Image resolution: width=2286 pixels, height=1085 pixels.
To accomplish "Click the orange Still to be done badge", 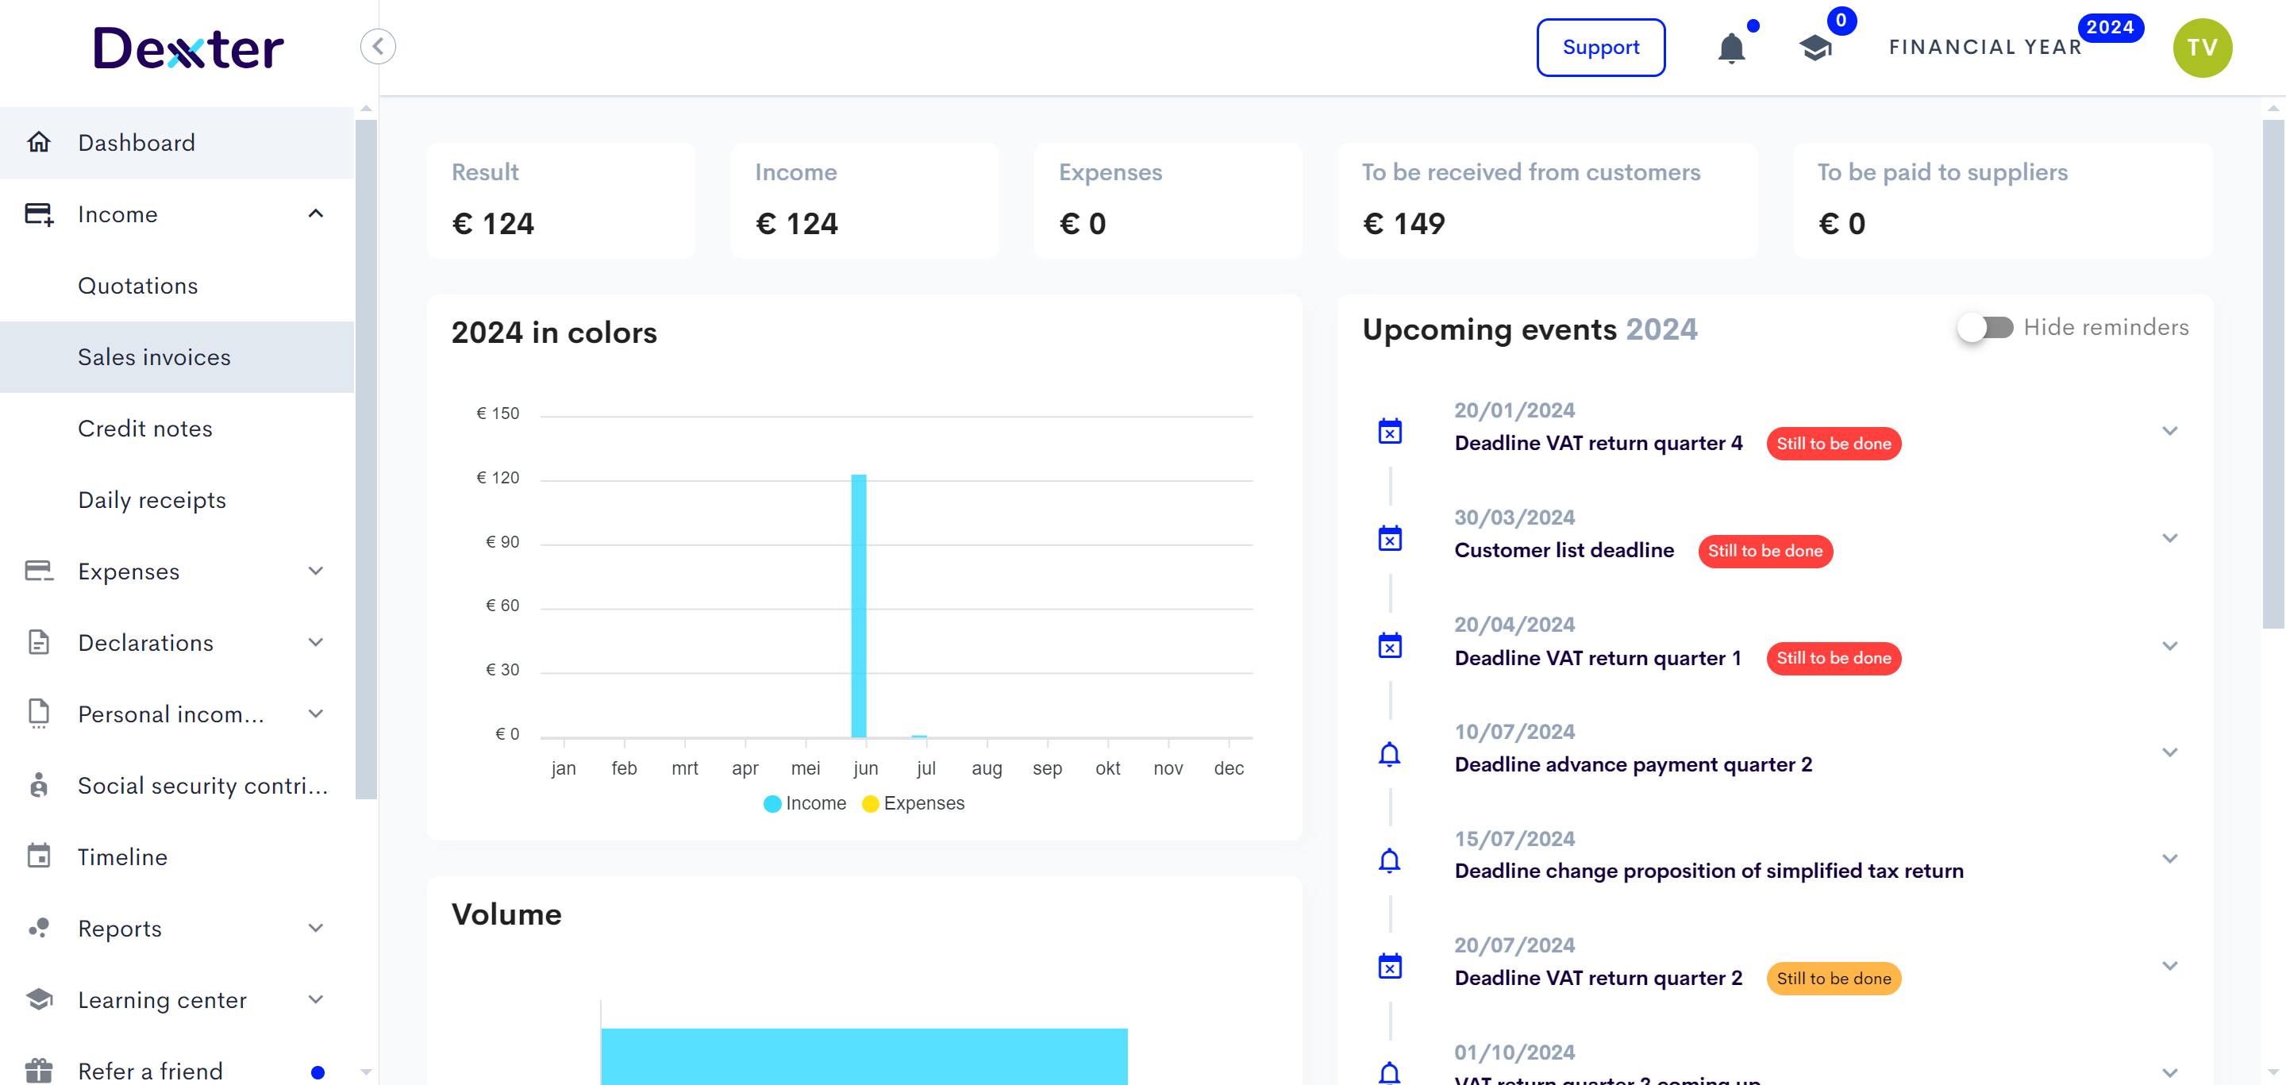I will tap(1834, 979).
